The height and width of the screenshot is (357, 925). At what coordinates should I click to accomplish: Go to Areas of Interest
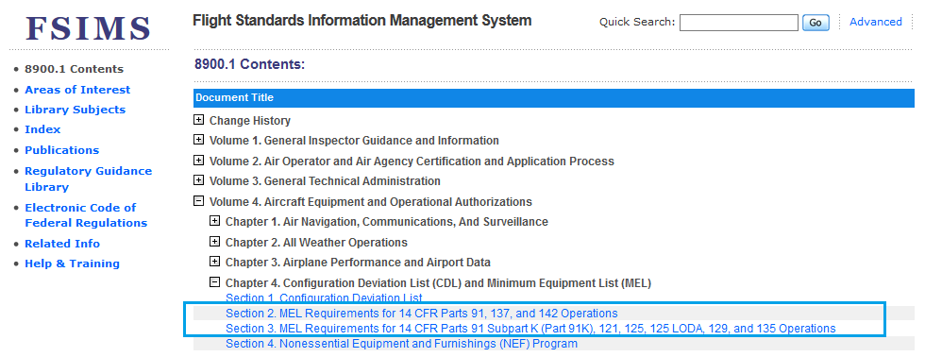[x=77, y=90]
